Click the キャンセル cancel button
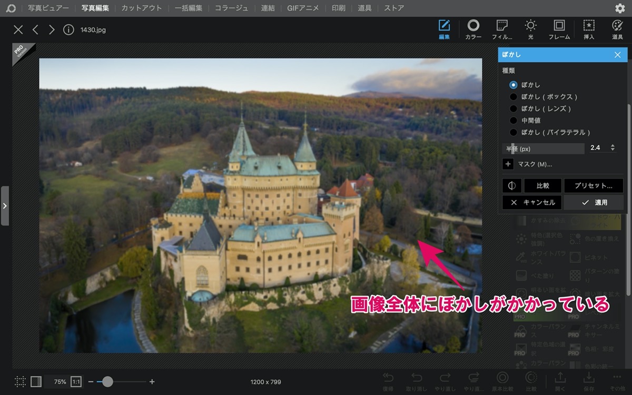 point(532,202)
